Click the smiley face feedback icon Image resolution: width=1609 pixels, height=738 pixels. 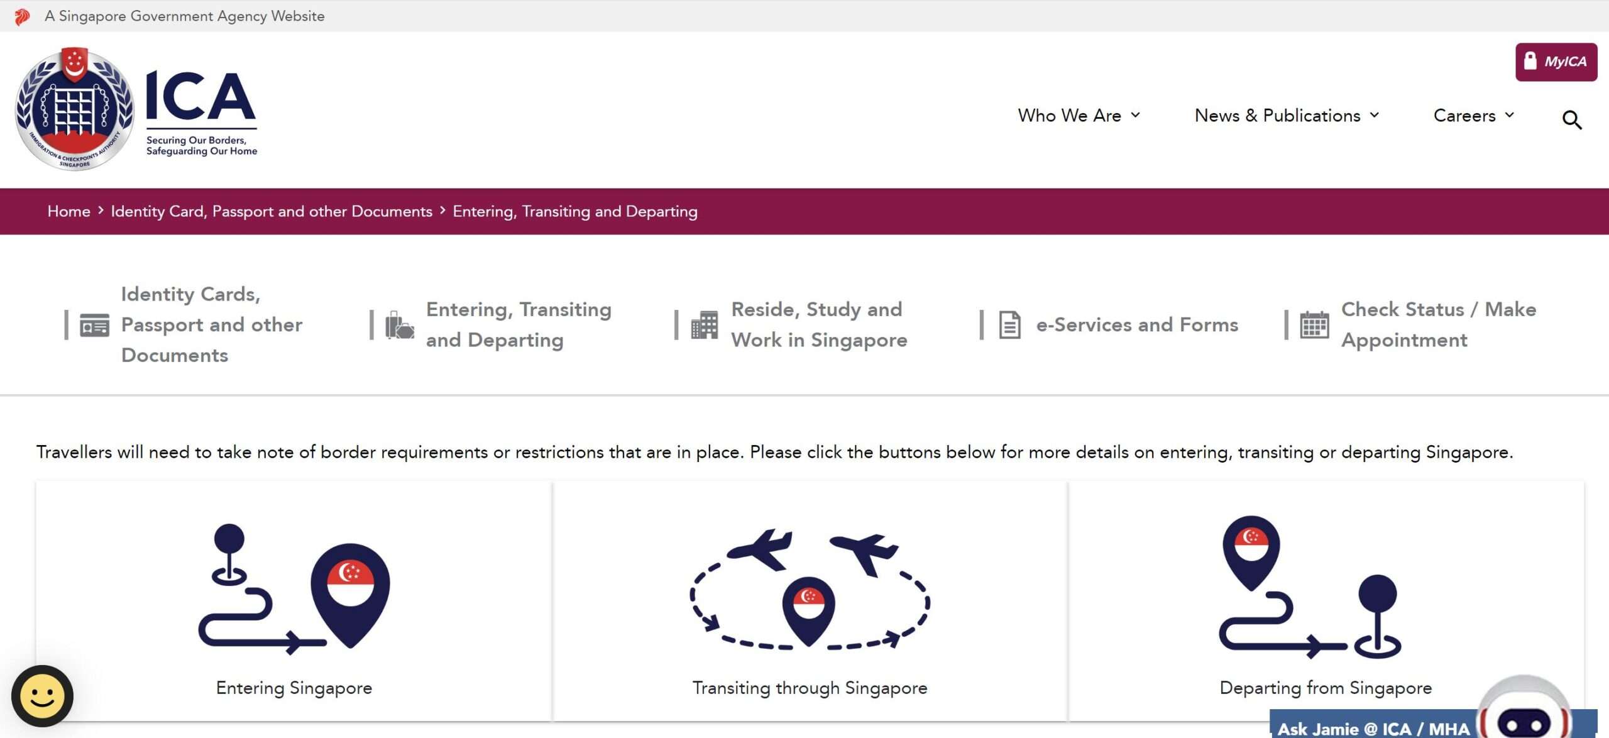click(42, 696)
